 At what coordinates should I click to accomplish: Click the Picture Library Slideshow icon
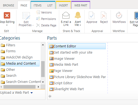tap(51, 77)
